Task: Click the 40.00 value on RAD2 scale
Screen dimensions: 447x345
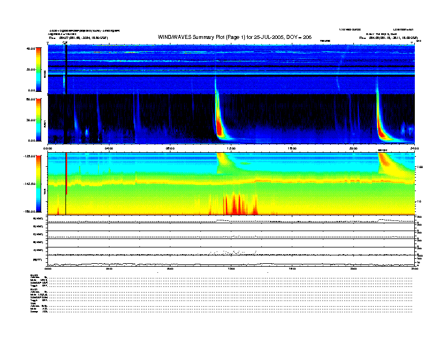Action: tap(30, 48)
